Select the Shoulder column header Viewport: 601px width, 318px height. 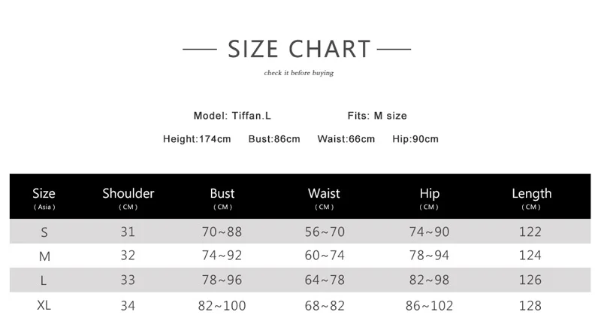128,197
